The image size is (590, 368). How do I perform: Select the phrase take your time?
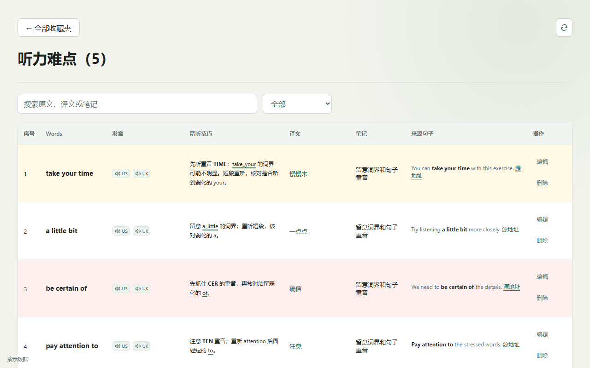[x=70, y=173]
